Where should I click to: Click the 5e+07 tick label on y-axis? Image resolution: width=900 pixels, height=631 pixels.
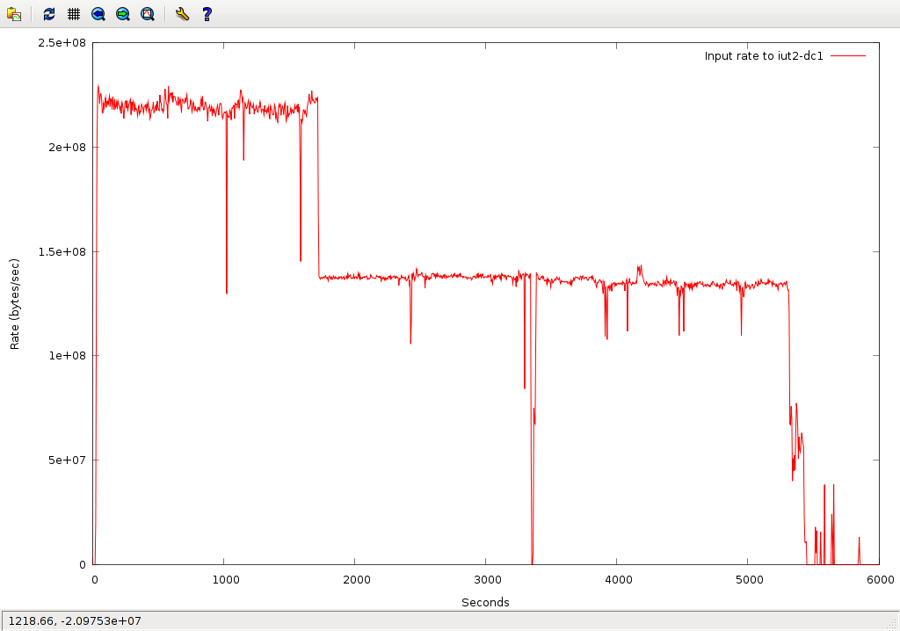pos(69,460)
